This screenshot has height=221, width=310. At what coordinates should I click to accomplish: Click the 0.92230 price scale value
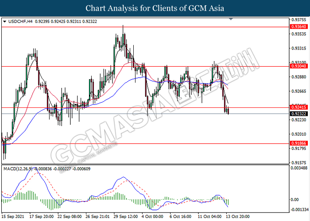click(299, 120)
